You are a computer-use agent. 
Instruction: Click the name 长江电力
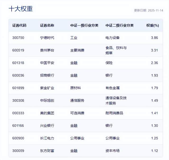point(47,138)
